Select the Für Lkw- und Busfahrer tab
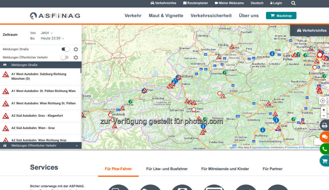Image resolution: width=329 pixels, height=190 pixels. click(167, 169)
